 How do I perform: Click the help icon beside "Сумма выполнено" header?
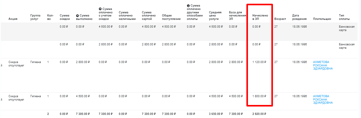pyautogui.click(x=77, y=16)
